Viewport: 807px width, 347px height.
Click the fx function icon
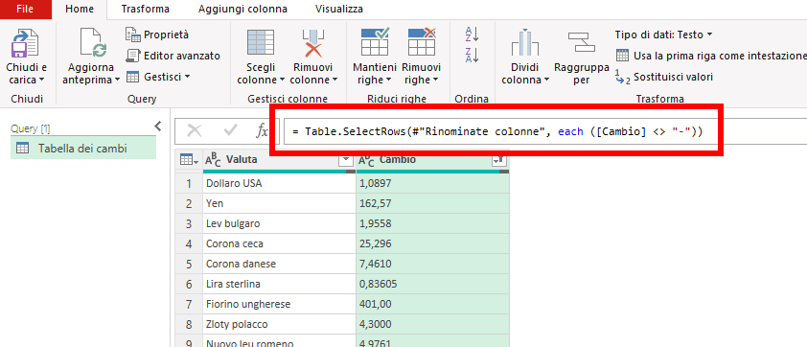[262, 131]
